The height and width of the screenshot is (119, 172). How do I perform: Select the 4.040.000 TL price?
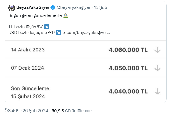[x=128, y=91]
